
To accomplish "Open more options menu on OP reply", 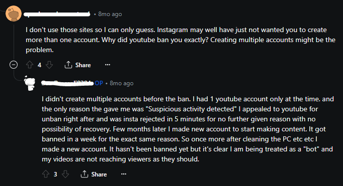I will tap(124, 174).
